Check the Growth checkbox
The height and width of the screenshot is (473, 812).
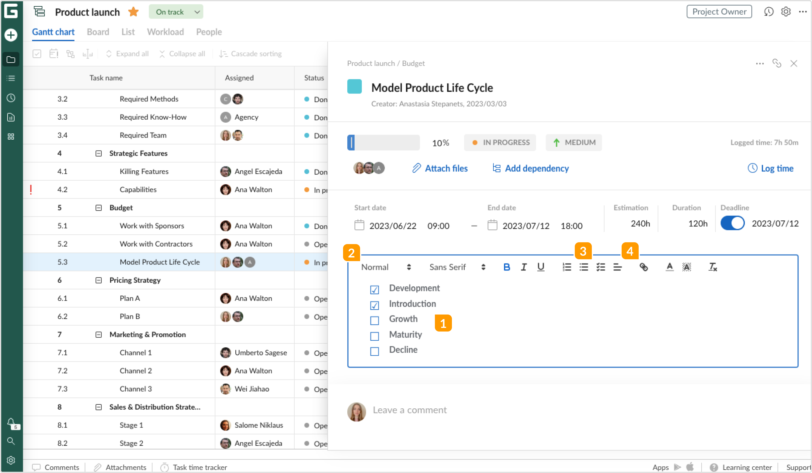pyautogui.click(x=374, y=321)
